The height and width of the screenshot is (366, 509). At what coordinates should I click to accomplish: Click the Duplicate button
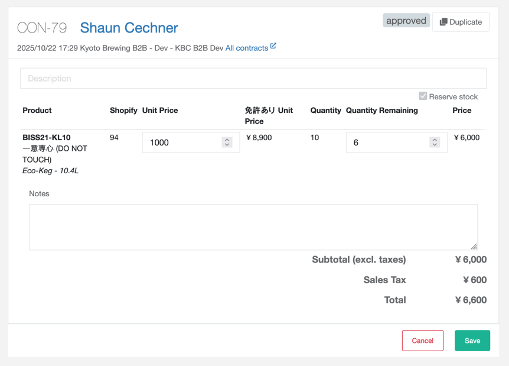tap(461, 22)
